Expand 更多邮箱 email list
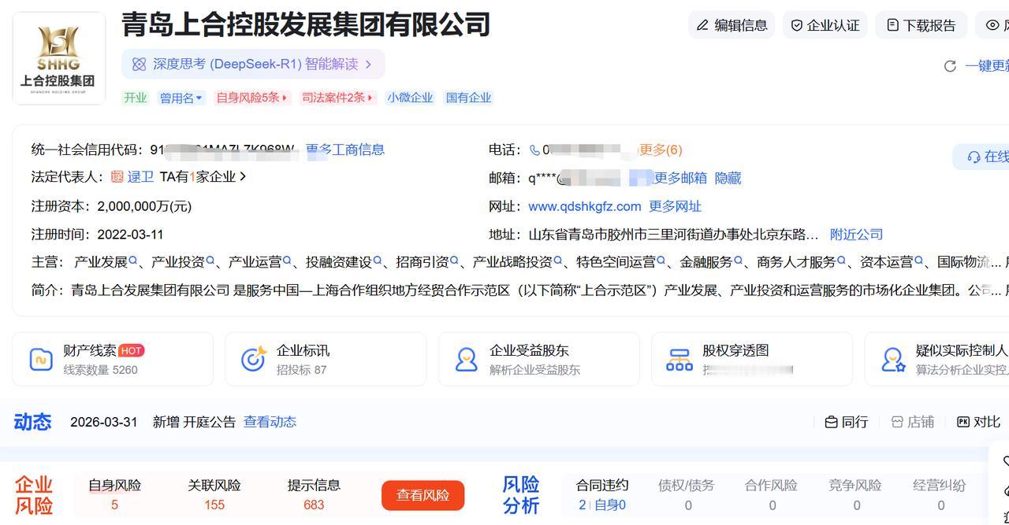Screen dimensions: 1009x525 (683, 178)
